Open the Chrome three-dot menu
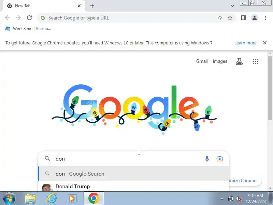The height and width of the screenshot is (205, 273). (x=265, y=18)
